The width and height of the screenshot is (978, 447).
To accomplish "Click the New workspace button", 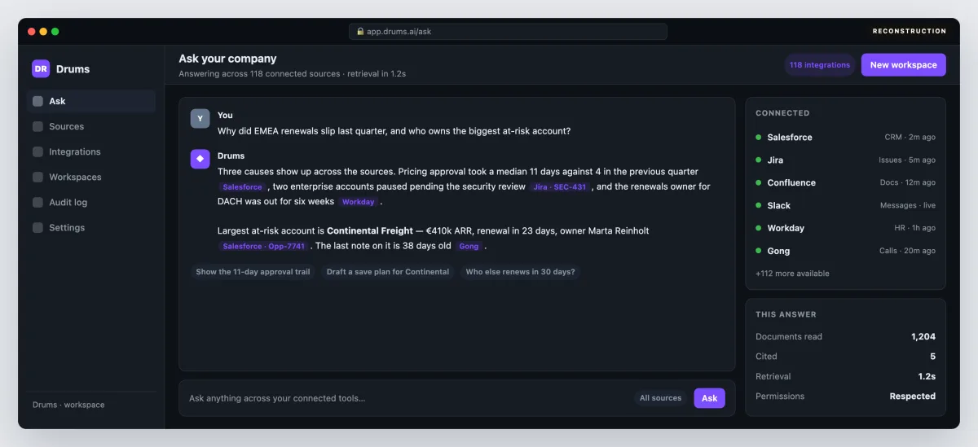I will [903, 65].
